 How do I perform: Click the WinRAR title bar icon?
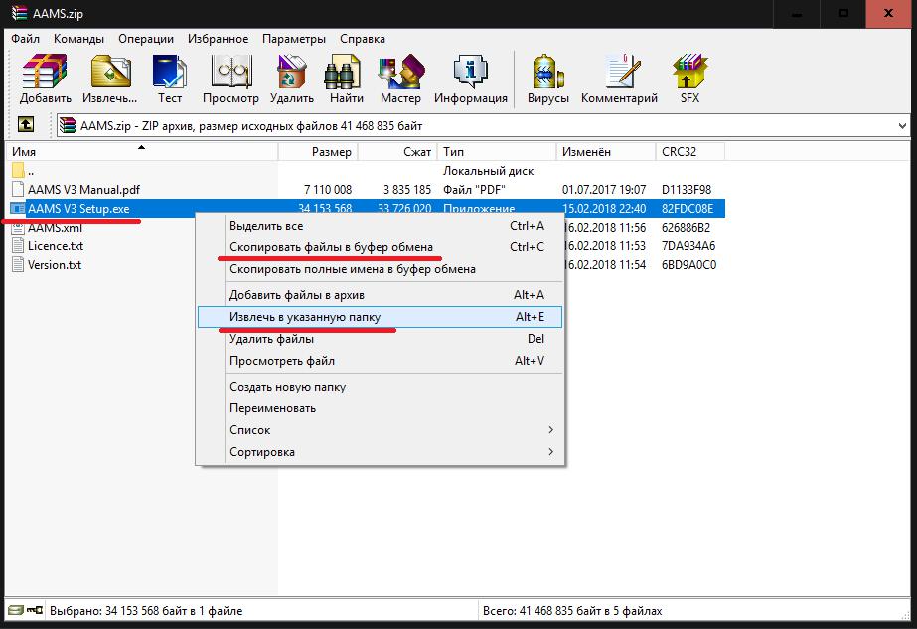19,13
